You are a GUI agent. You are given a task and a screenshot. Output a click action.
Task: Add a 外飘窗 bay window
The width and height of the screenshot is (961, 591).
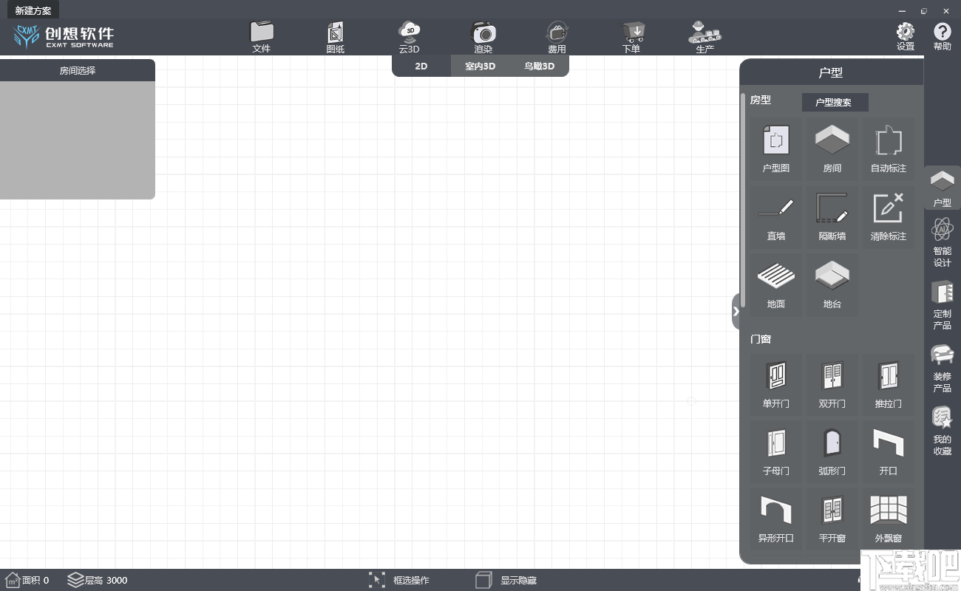pyautogui.click(x=889, y=519)
